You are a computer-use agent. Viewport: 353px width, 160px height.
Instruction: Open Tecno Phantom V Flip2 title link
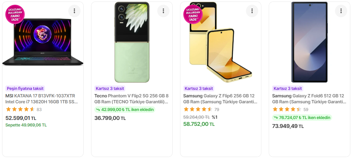[131, 99]
